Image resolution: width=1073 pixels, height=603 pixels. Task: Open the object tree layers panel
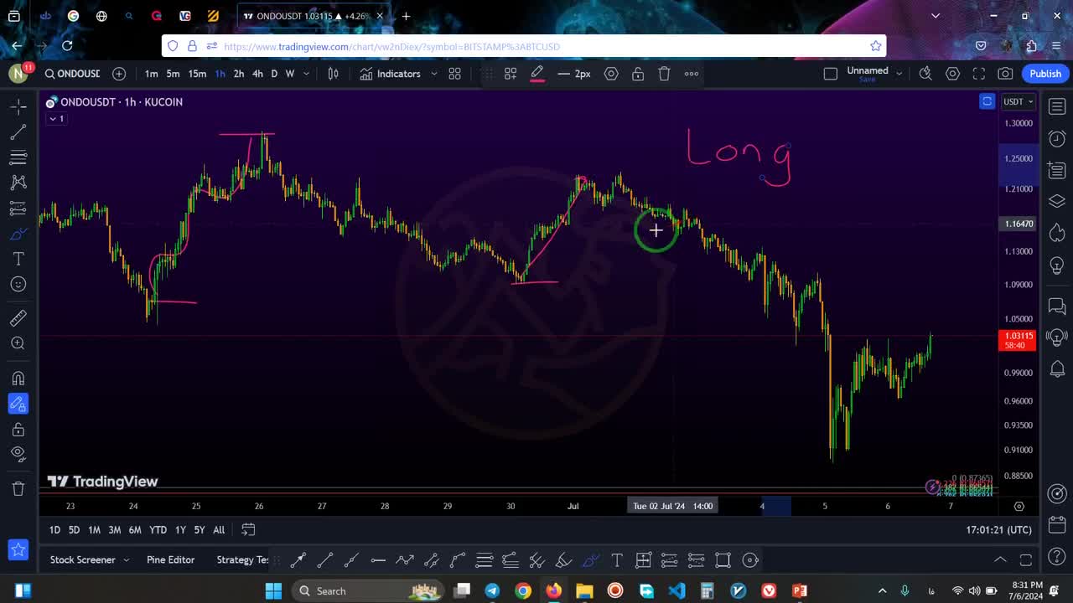coord(1057,201)
